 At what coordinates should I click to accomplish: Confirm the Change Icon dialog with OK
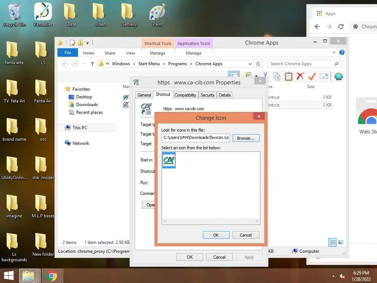(216, 235)
